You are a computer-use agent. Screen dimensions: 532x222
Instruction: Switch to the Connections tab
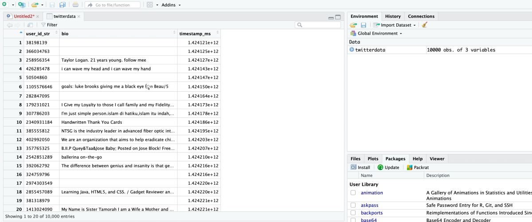tap(421, 16)
